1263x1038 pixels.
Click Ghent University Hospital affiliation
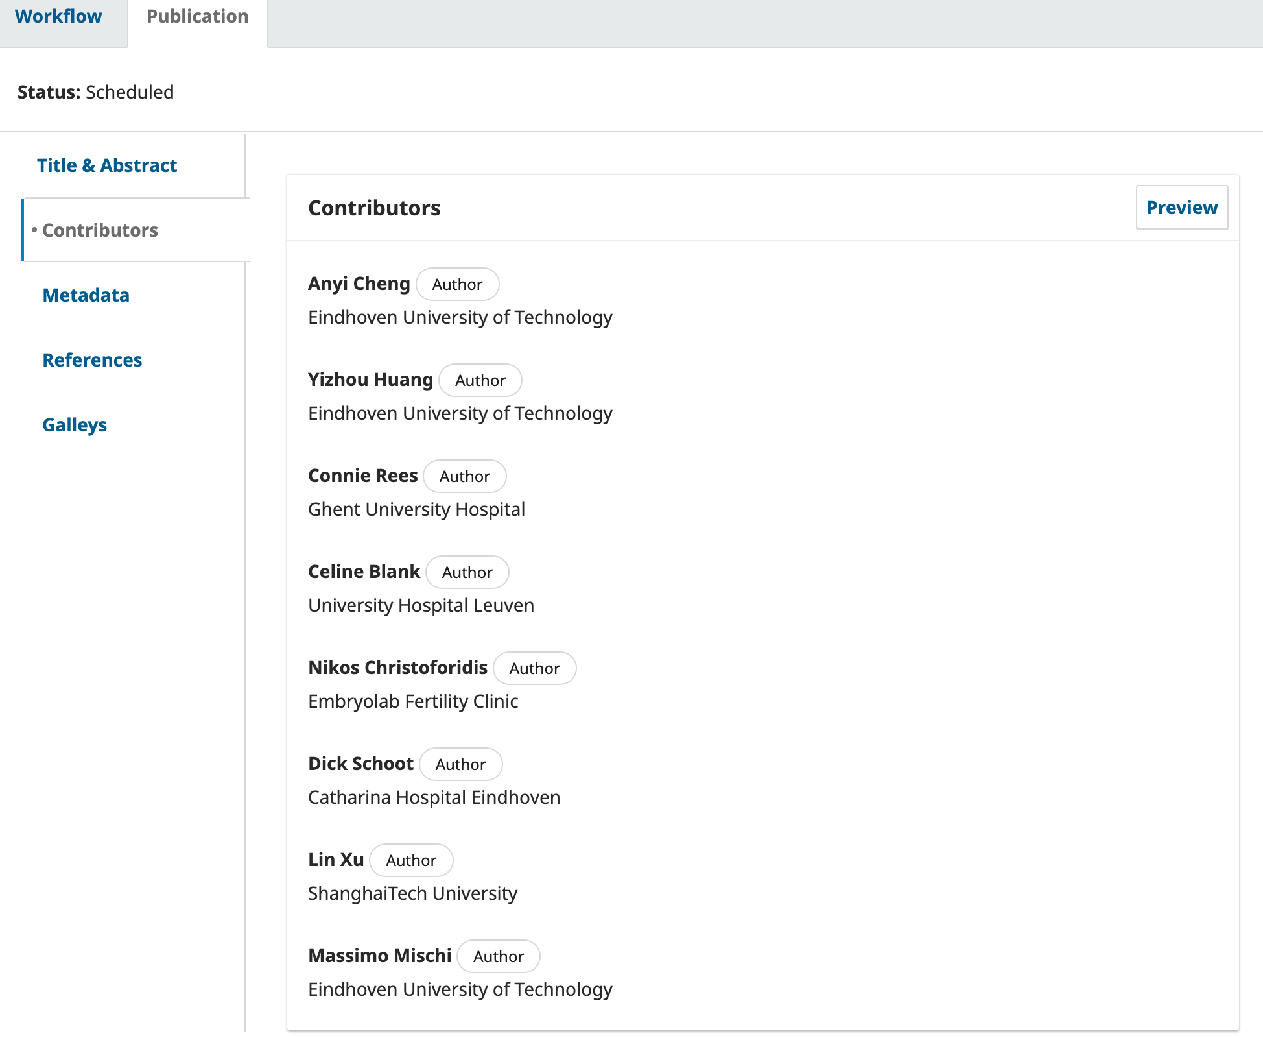click(416, 509)
